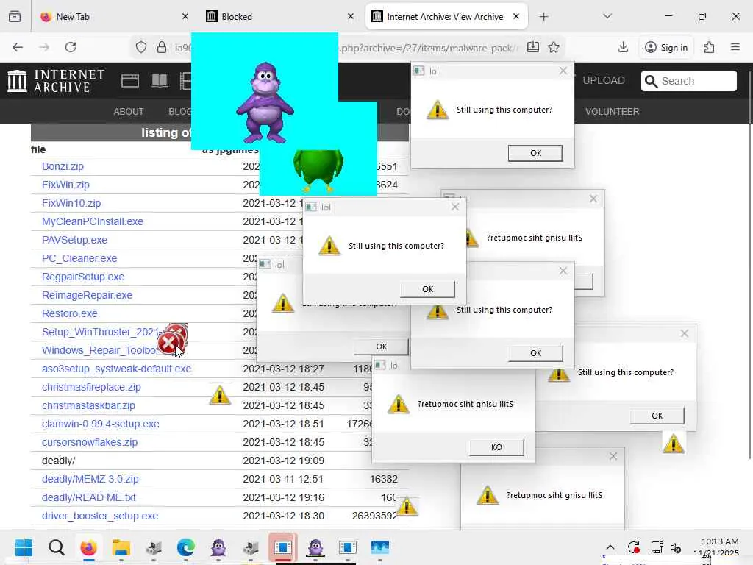Click the last blue chart taskbar icon

(380, 547)
